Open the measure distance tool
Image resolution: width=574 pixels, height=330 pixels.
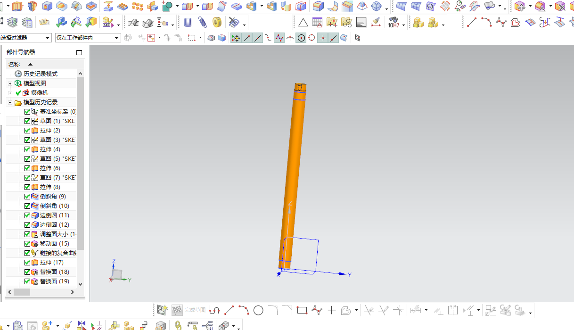(x=376, y=22)
